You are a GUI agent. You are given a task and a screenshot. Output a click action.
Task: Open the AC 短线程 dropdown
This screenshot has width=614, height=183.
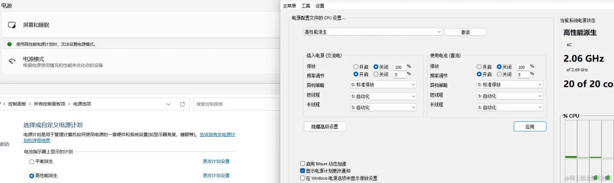383,96
